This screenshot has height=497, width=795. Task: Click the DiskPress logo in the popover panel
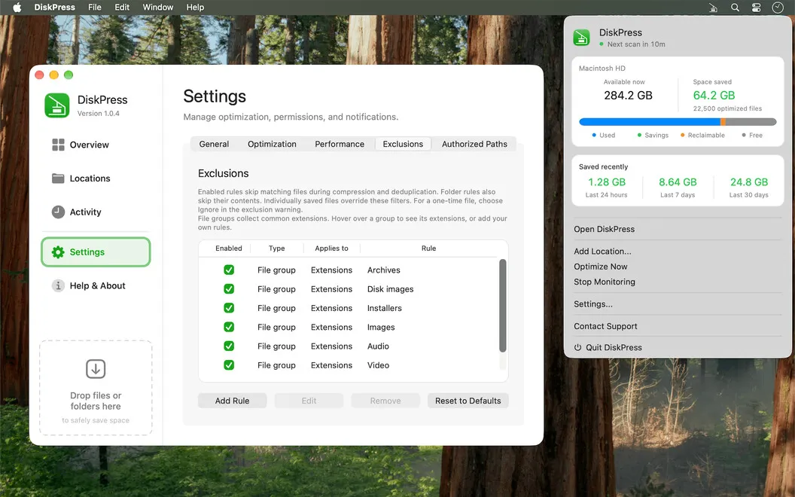581,38
